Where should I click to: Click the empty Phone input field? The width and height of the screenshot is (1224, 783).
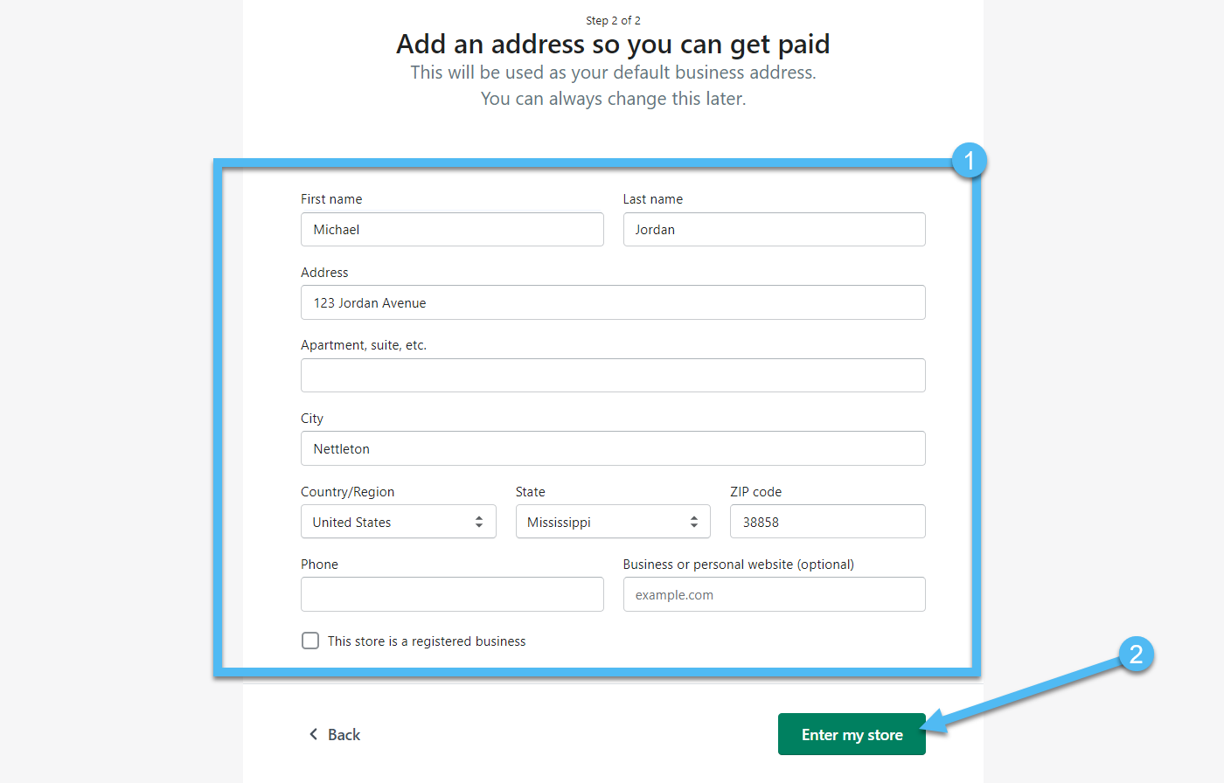coord(452,594)
